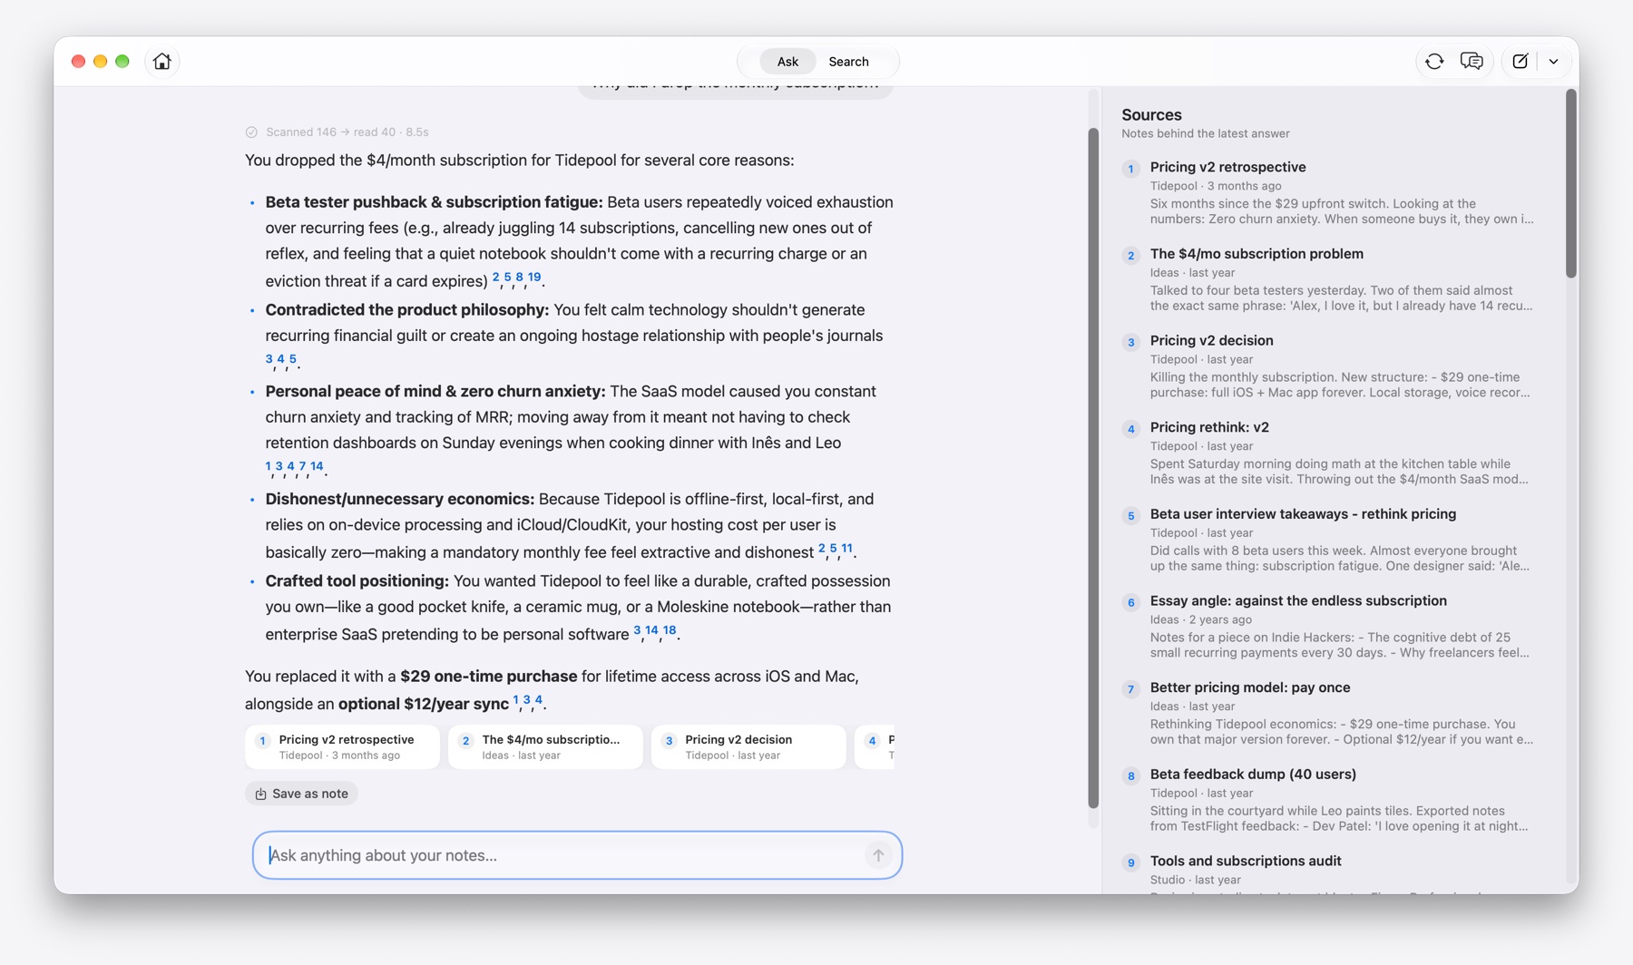1633x965 pixels.
Task: Open The $4/mo subscription problem source
Action: 1329,280
